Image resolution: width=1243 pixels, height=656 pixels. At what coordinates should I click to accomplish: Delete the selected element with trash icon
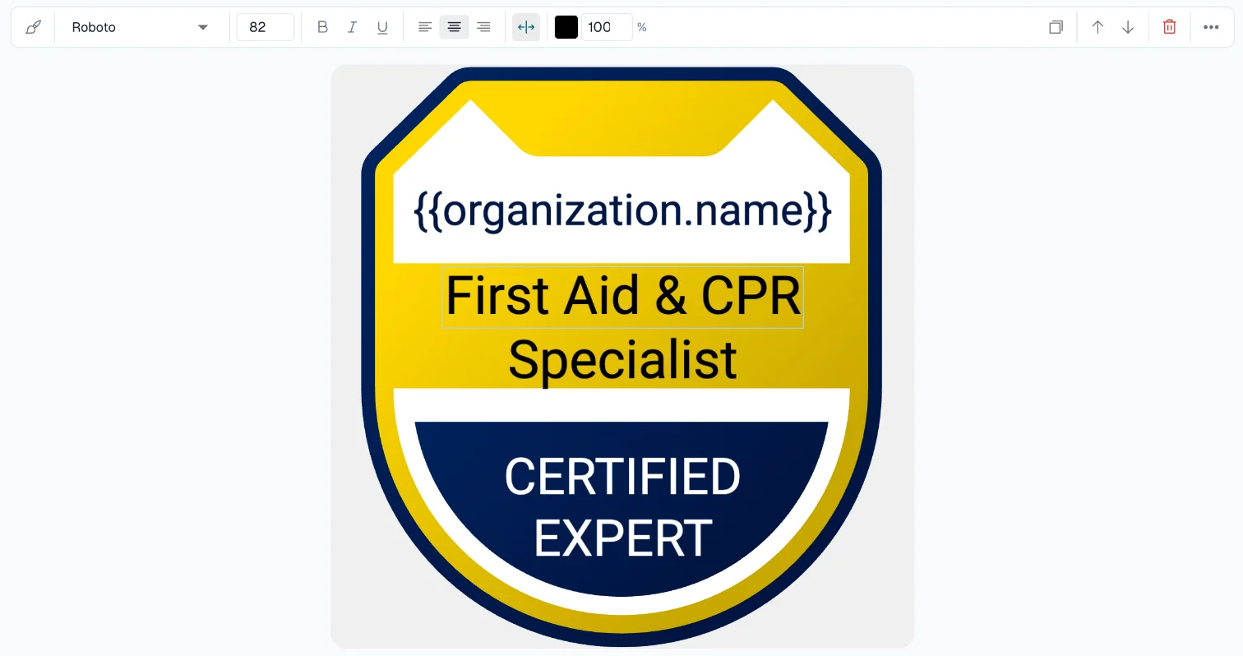[1169, 27]
